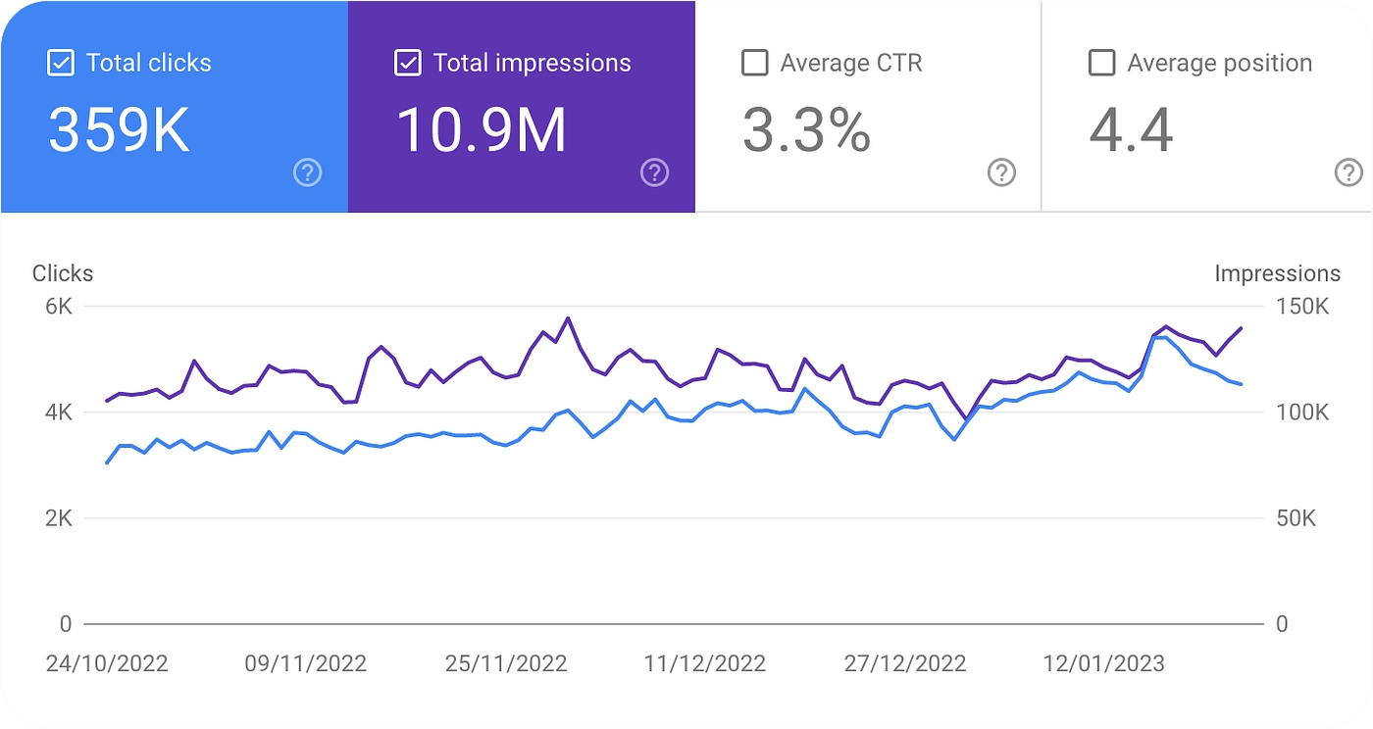This screenshot has height=729, width=1373.
Task: Click the 12/01/2023 date on the axis
Action: [1103, 663]
